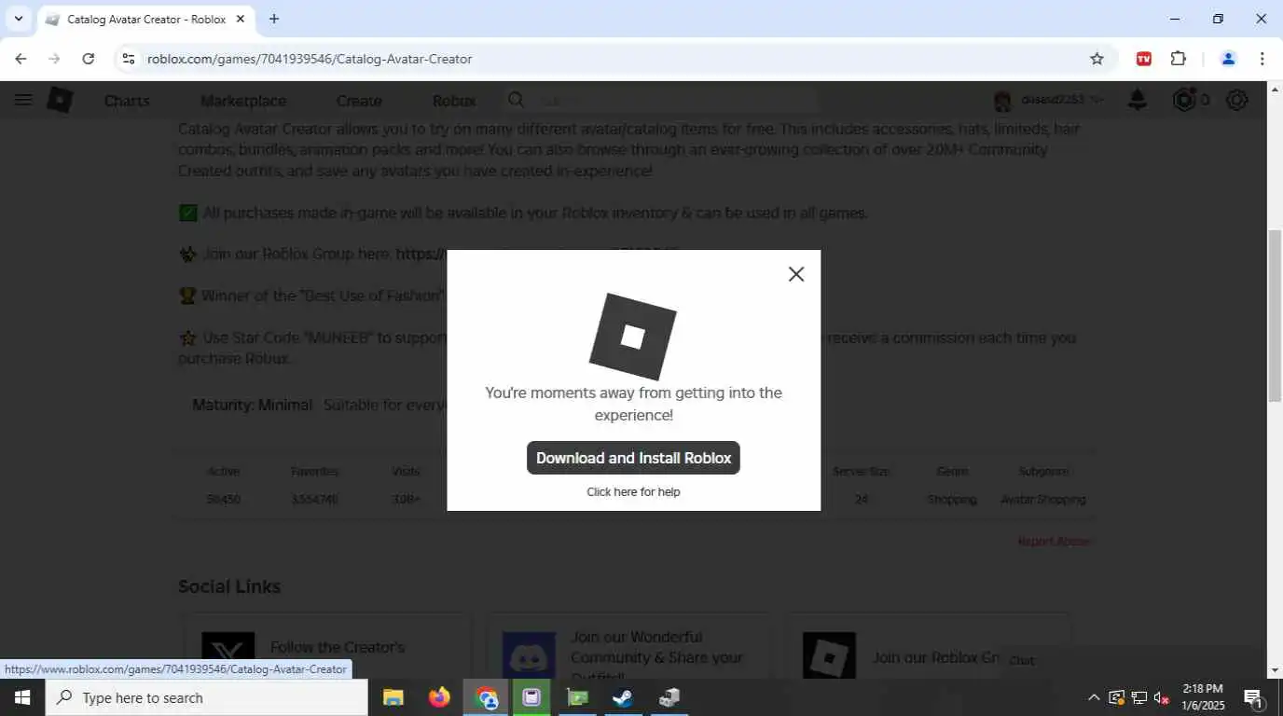Click the taskbar search box
The width and height of the screenshot is (1283, 716).
pos(207,697)
